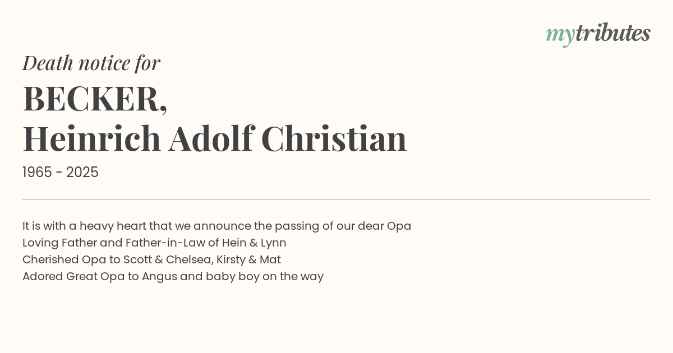Click the BECKER surname title

click(95, 99)
